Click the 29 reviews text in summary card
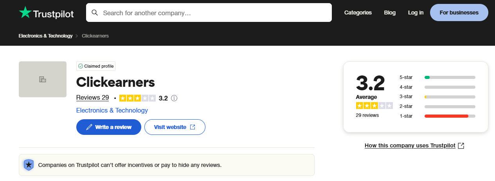495x181 pixels. (x=367, y=115)
